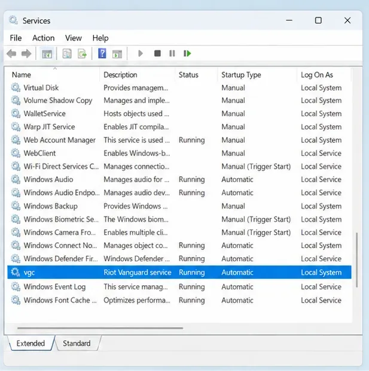Click gear icon beside WebClient
The width and height of the screenshot is (369, 371).
16,153
